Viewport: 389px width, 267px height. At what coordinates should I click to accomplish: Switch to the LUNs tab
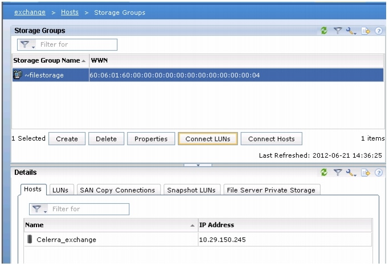[x=60, y=190]
